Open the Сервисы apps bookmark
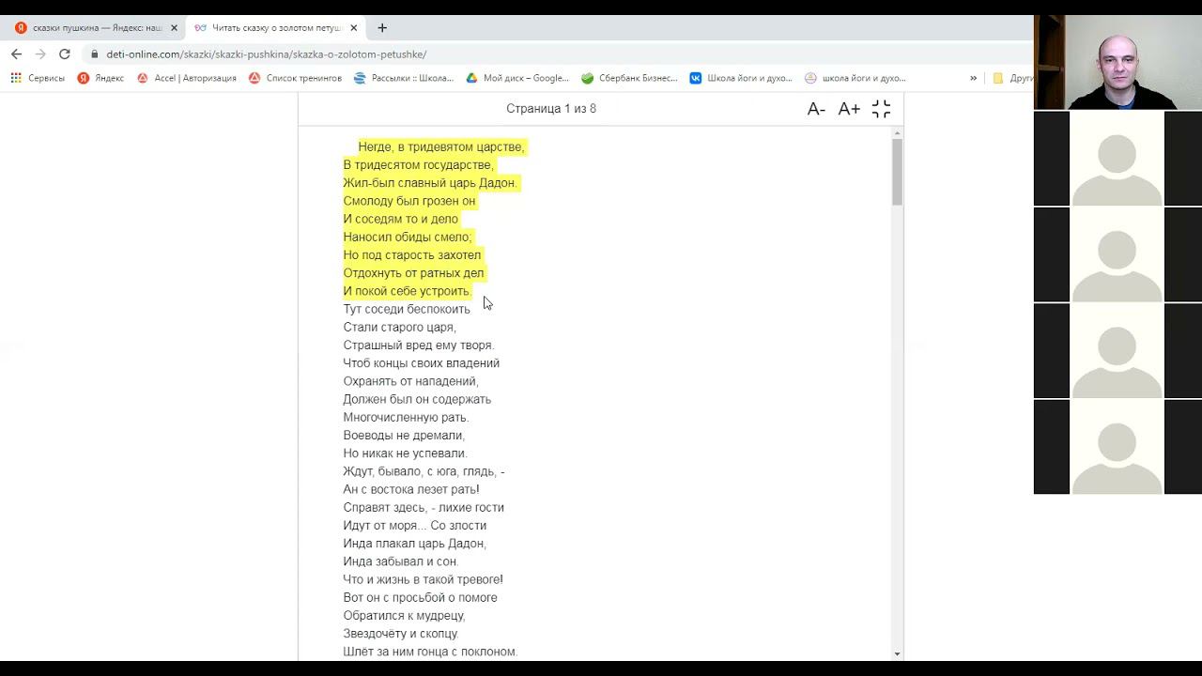 click(38, 78)
